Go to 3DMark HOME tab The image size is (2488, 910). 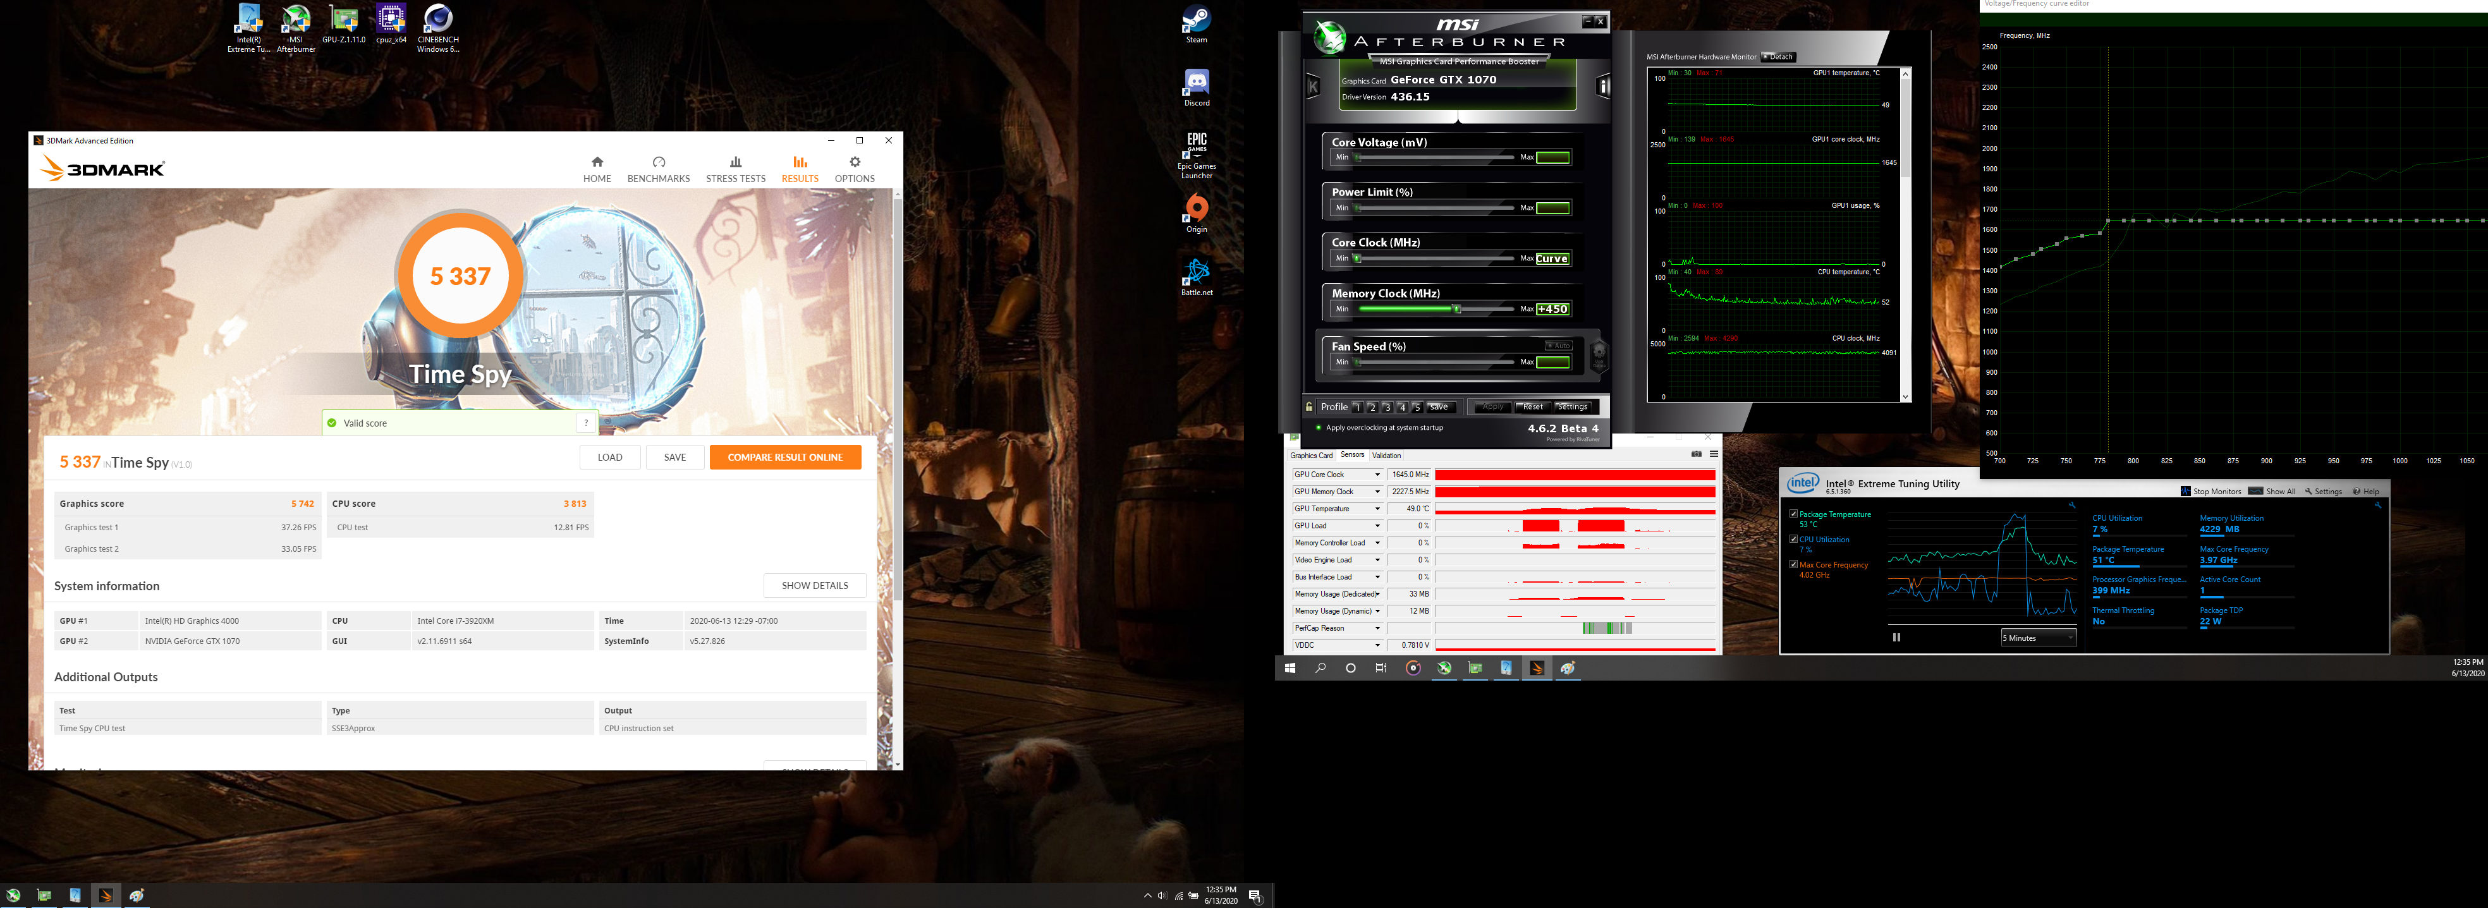tap(597, 169)
